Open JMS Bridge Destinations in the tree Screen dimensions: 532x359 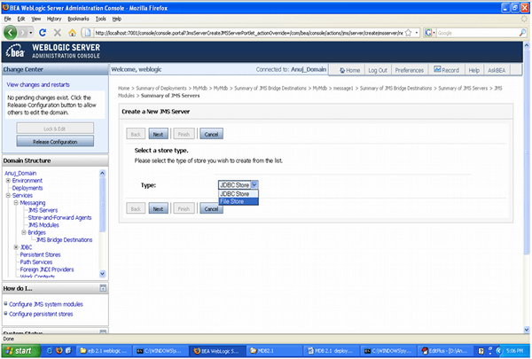[64, 239]
